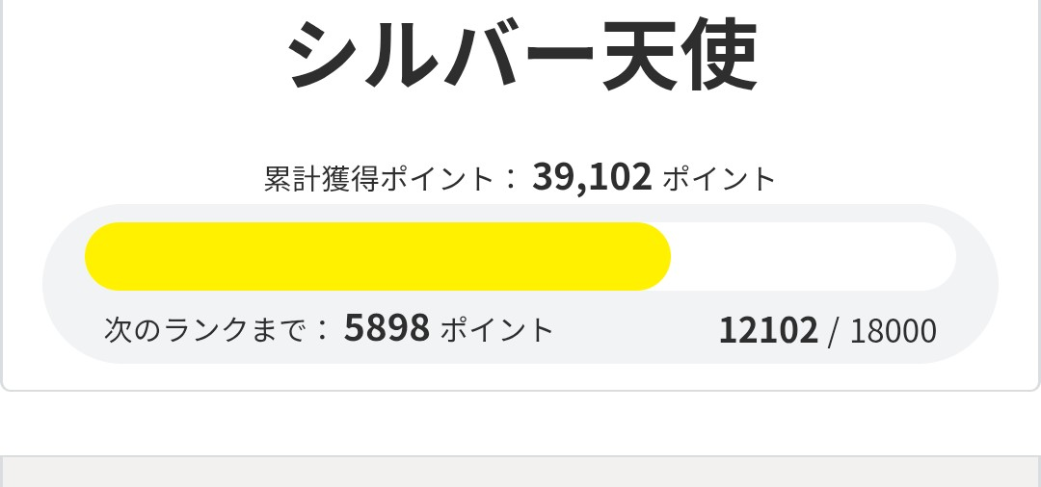Viewport: 1041px width, 487px height.
Task: Click the 次のランクまで label
Action: coord(207,330)
